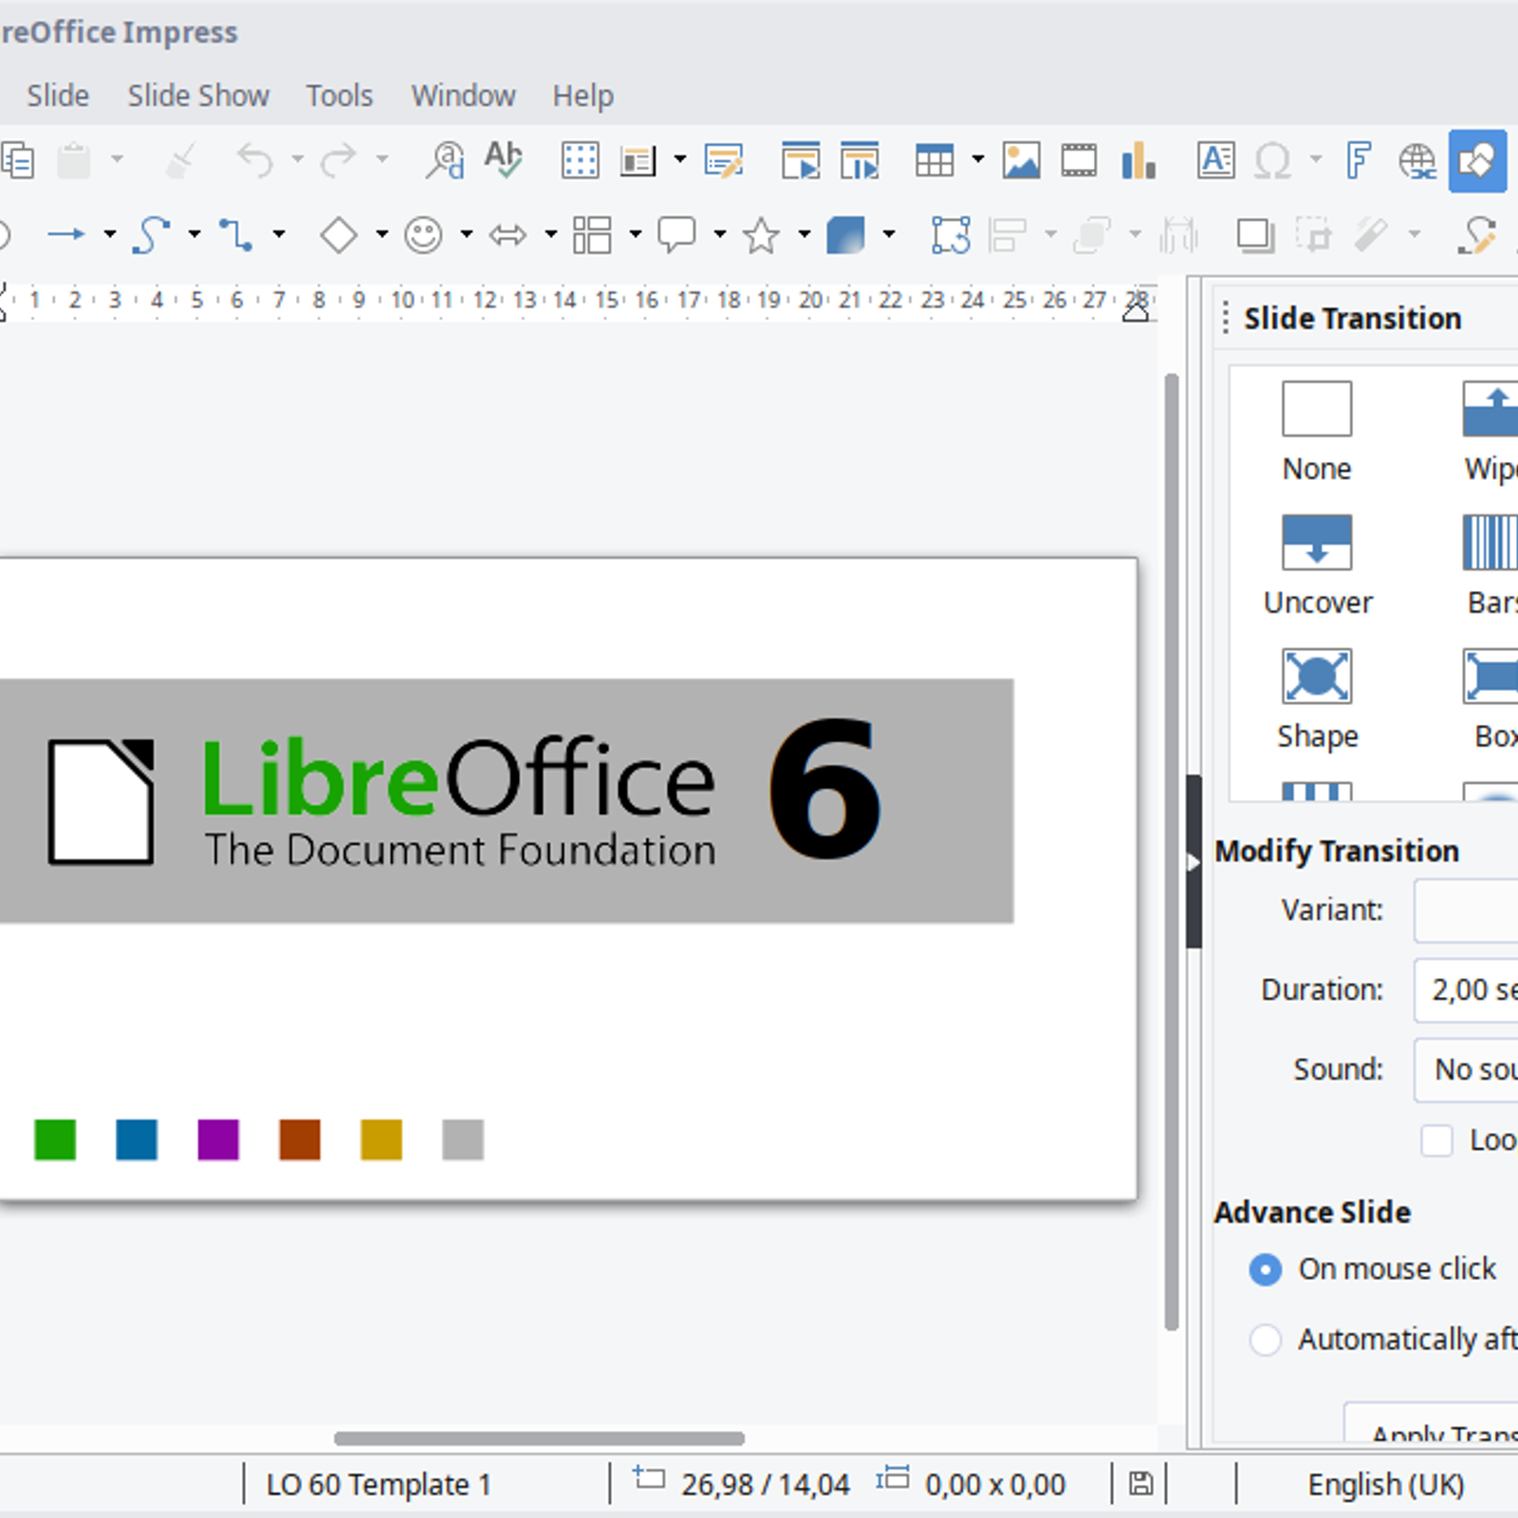Expand the curve types dropdown
Screen dimensions: 1518x1518
pyautogui.click(x=194, y=233)
